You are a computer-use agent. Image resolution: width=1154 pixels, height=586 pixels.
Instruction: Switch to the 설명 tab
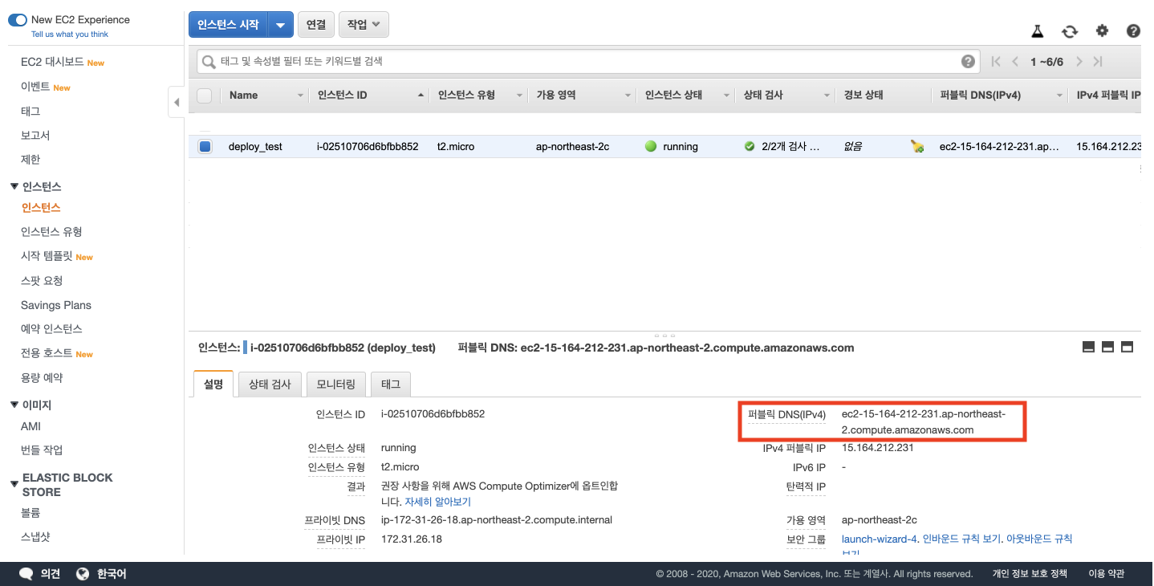213,385
